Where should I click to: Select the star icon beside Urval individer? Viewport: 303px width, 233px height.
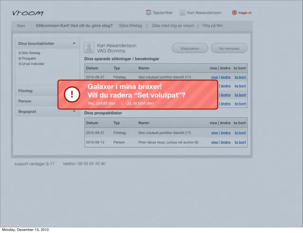point(20,64)
